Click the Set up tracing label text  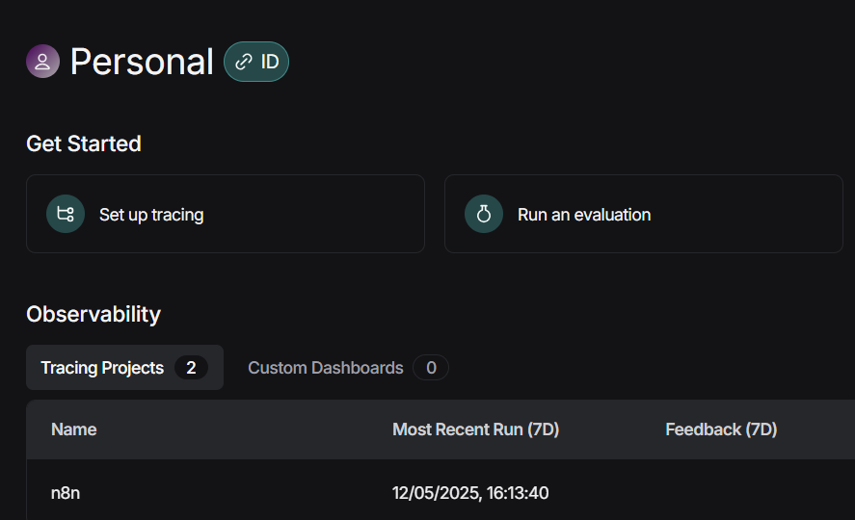tap(151, 215)
